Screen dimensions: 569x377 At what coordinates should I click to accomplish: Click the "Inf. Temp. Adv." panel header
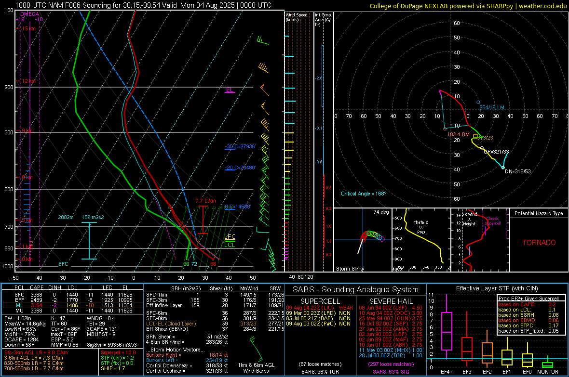[x=324, y=20]
